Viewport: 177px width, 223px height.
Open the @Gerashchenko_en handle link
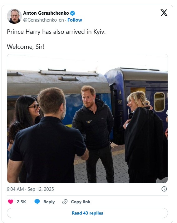point(43,20)
